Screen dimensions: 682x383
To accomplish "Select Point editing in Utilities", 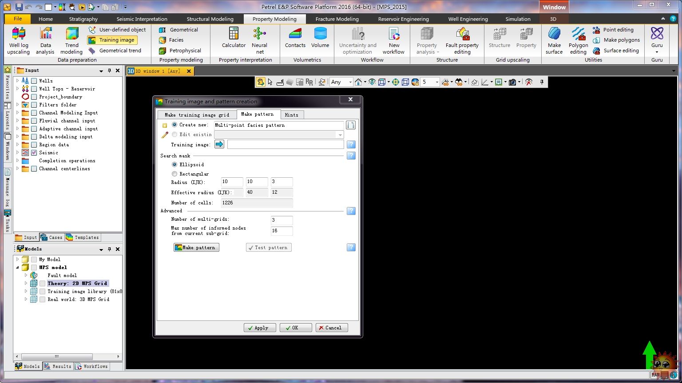I will 613,30.
